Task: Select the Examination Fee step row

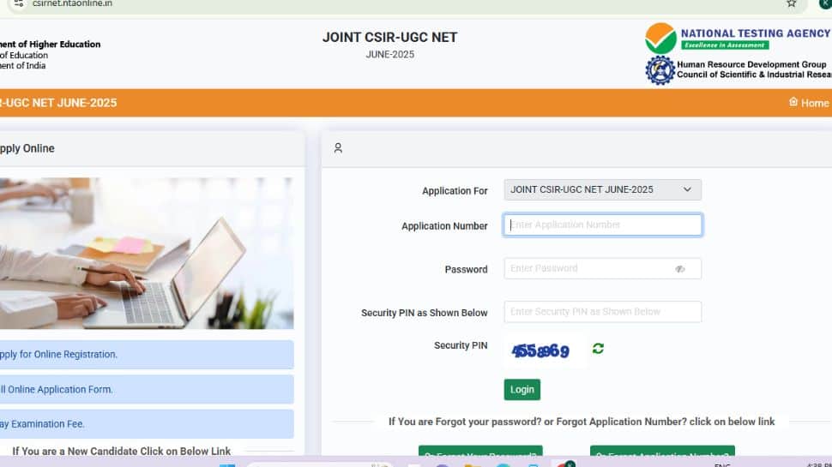Action: click(x=147, y=424)
